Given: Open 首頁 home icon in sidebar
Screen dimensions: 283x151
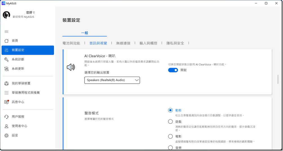Looking at the screenshot, I should coord(6,41).
